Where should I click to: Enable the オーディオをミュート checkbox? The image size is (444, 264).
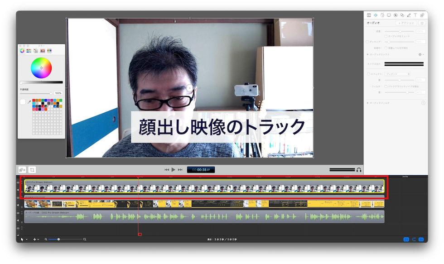pos(386,36)
